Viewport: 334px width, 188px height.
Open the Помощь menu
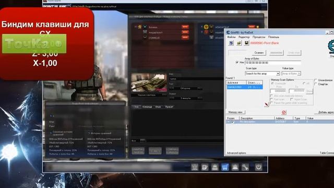[x=273, y=37]
